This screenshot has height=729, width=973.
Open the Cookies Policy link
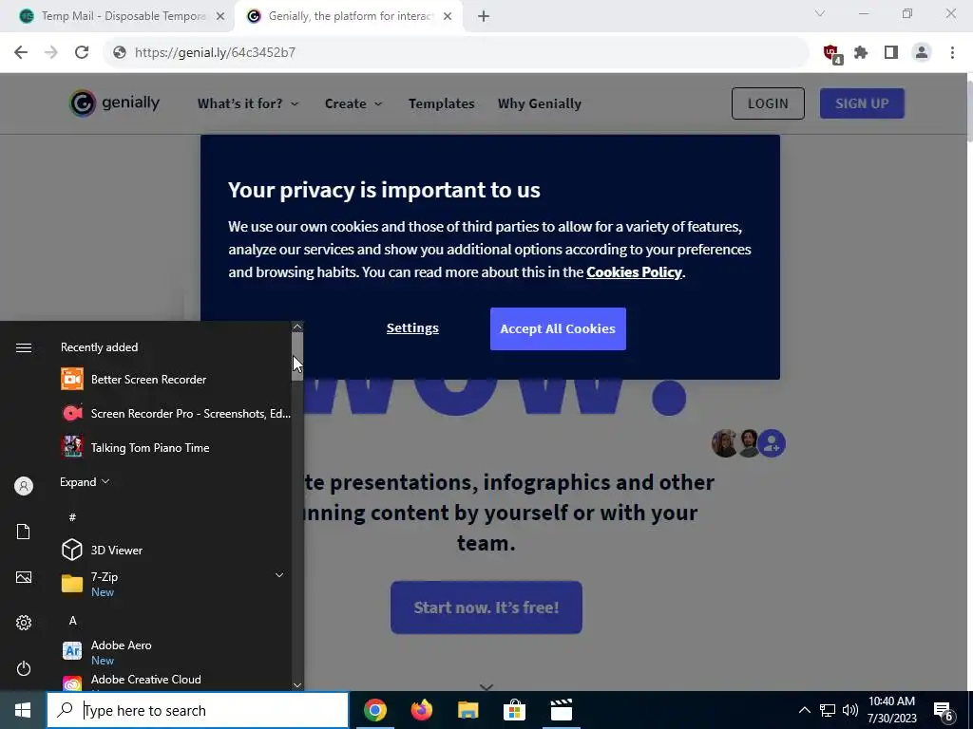click(634, 272)
